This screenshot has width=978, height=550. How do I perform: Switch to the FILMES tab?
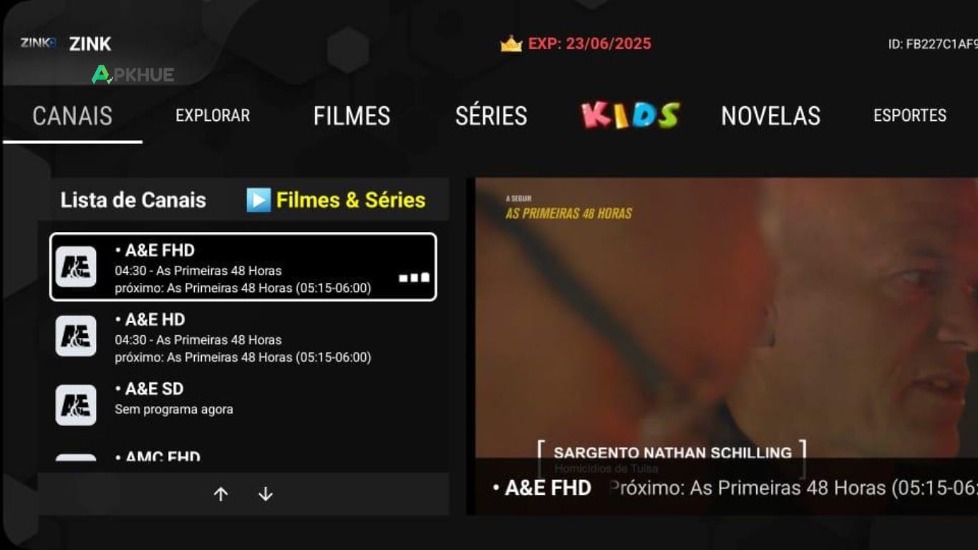(352, 116)
